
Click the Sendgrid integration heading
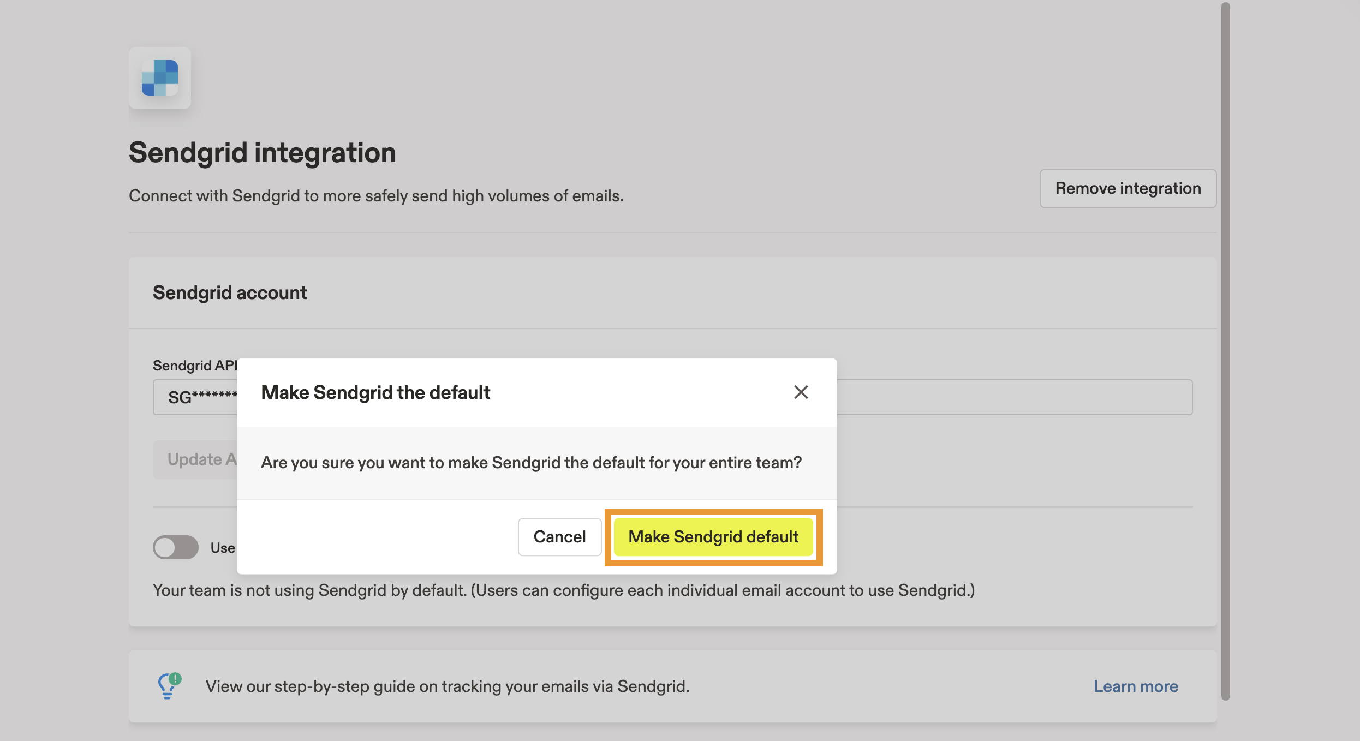tap(262, 153)
